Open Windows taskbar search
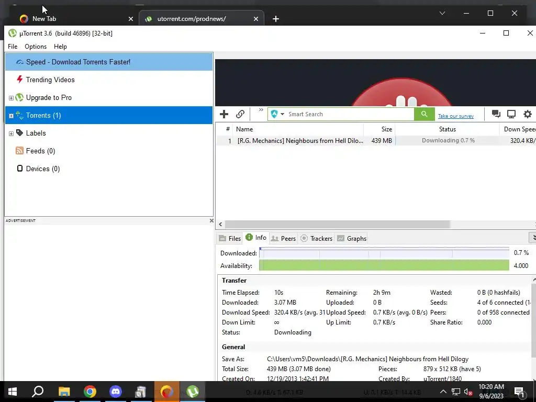This screenshot has height=402, width=536. click(x=38, y=392)
